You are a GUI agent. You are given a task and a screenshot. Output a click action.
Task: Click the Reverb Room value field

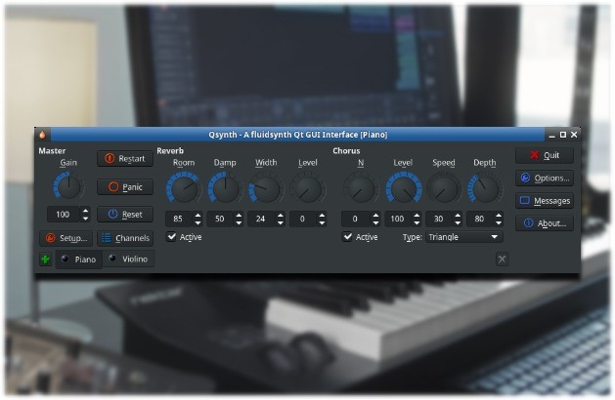click(x=179, y=219)
